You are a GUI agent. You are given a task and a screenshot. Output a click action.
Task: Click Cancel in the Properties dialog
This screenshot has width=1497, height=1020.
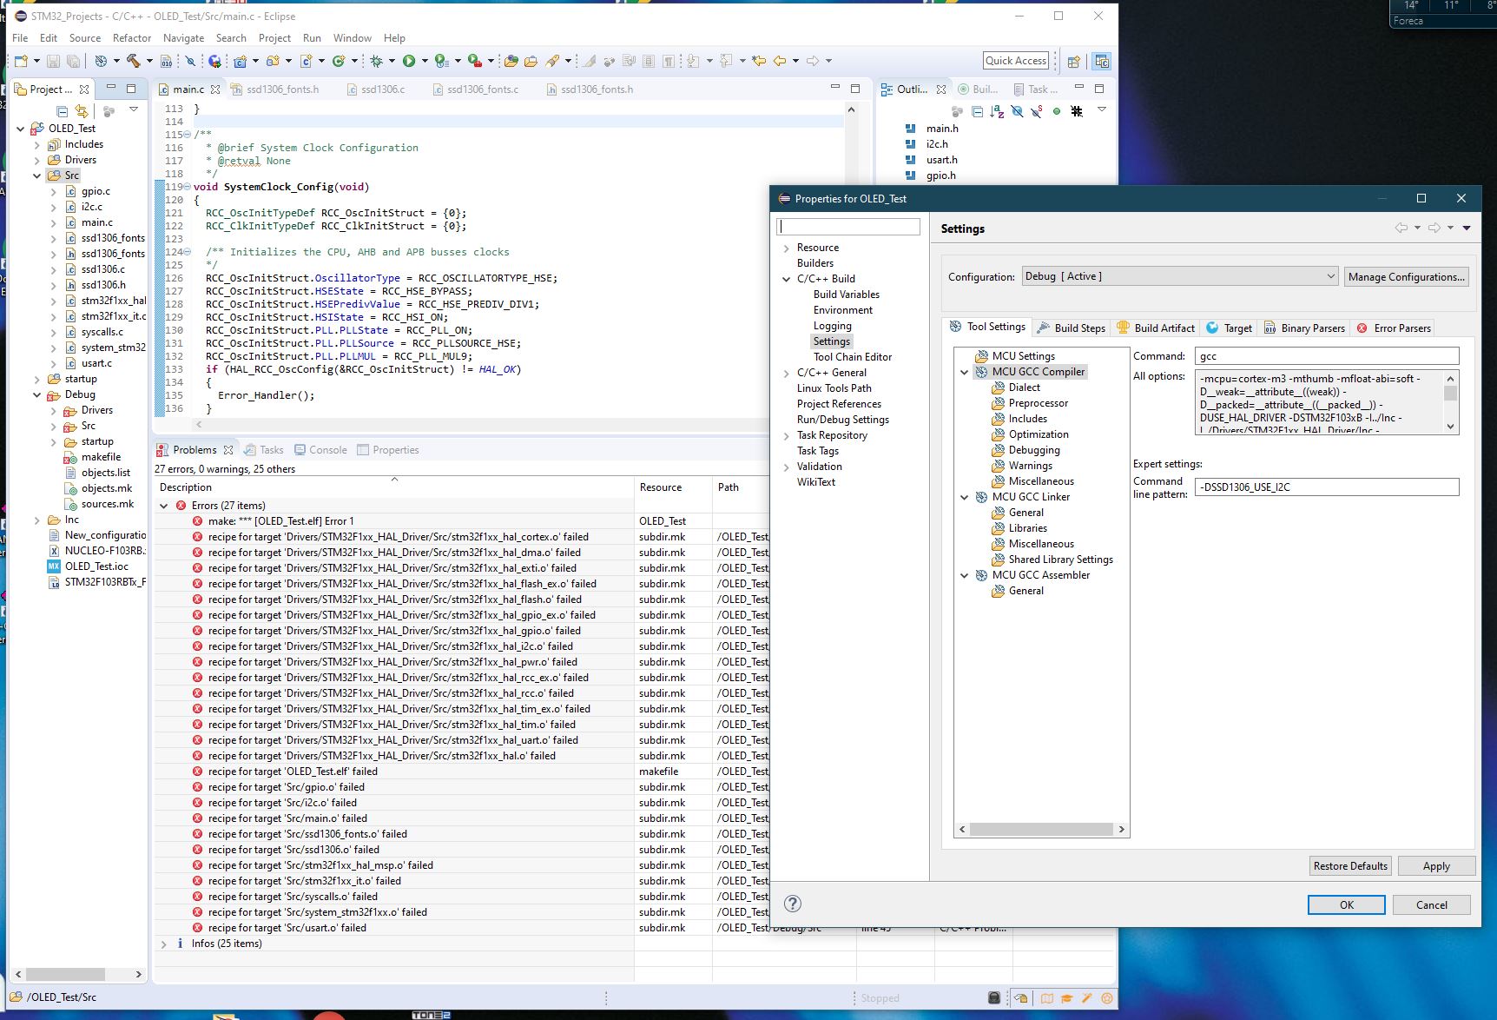[x=1431, y=904]
